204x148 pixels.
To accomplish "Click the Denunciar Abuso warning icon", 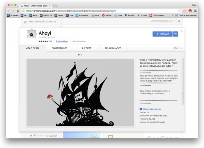I will click(141, 109).
